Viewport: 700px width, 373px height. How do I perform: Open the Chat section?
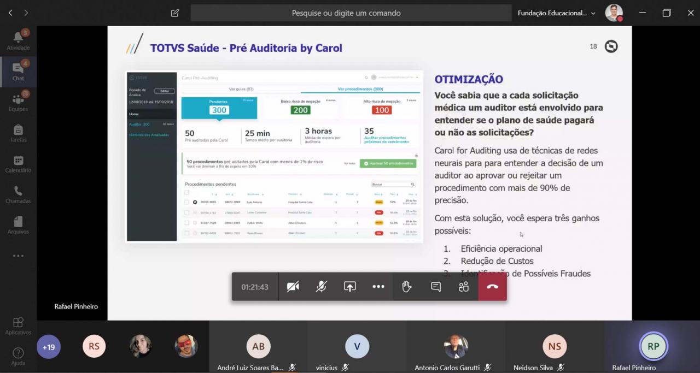click(x=18, y=72)
